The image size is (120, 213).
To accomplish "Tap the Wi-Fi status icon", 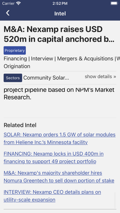I will tap(18, 3).
